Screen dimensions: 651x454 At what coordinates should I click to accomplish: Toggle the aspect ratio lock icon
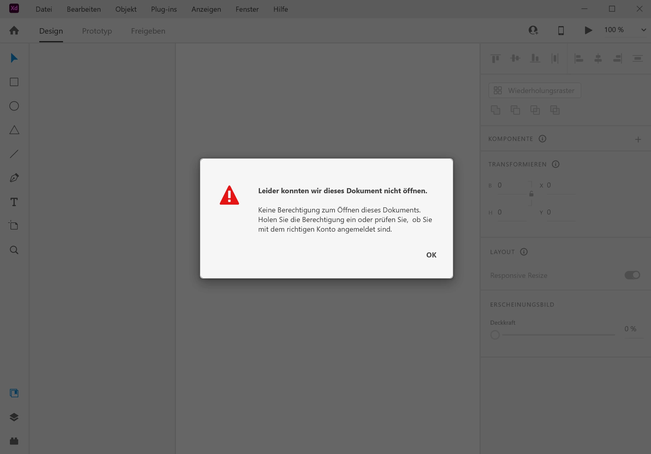(x=531, y=194)
